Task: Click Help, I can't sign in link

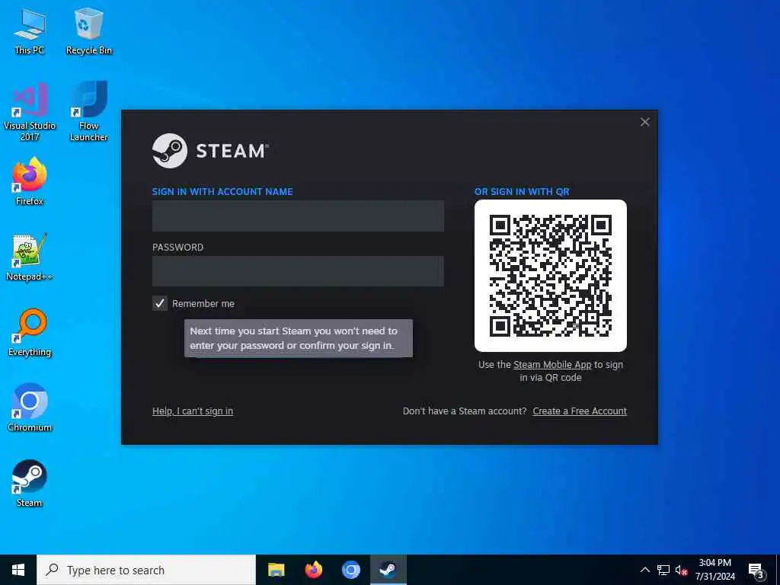Action: pos(193,411)
